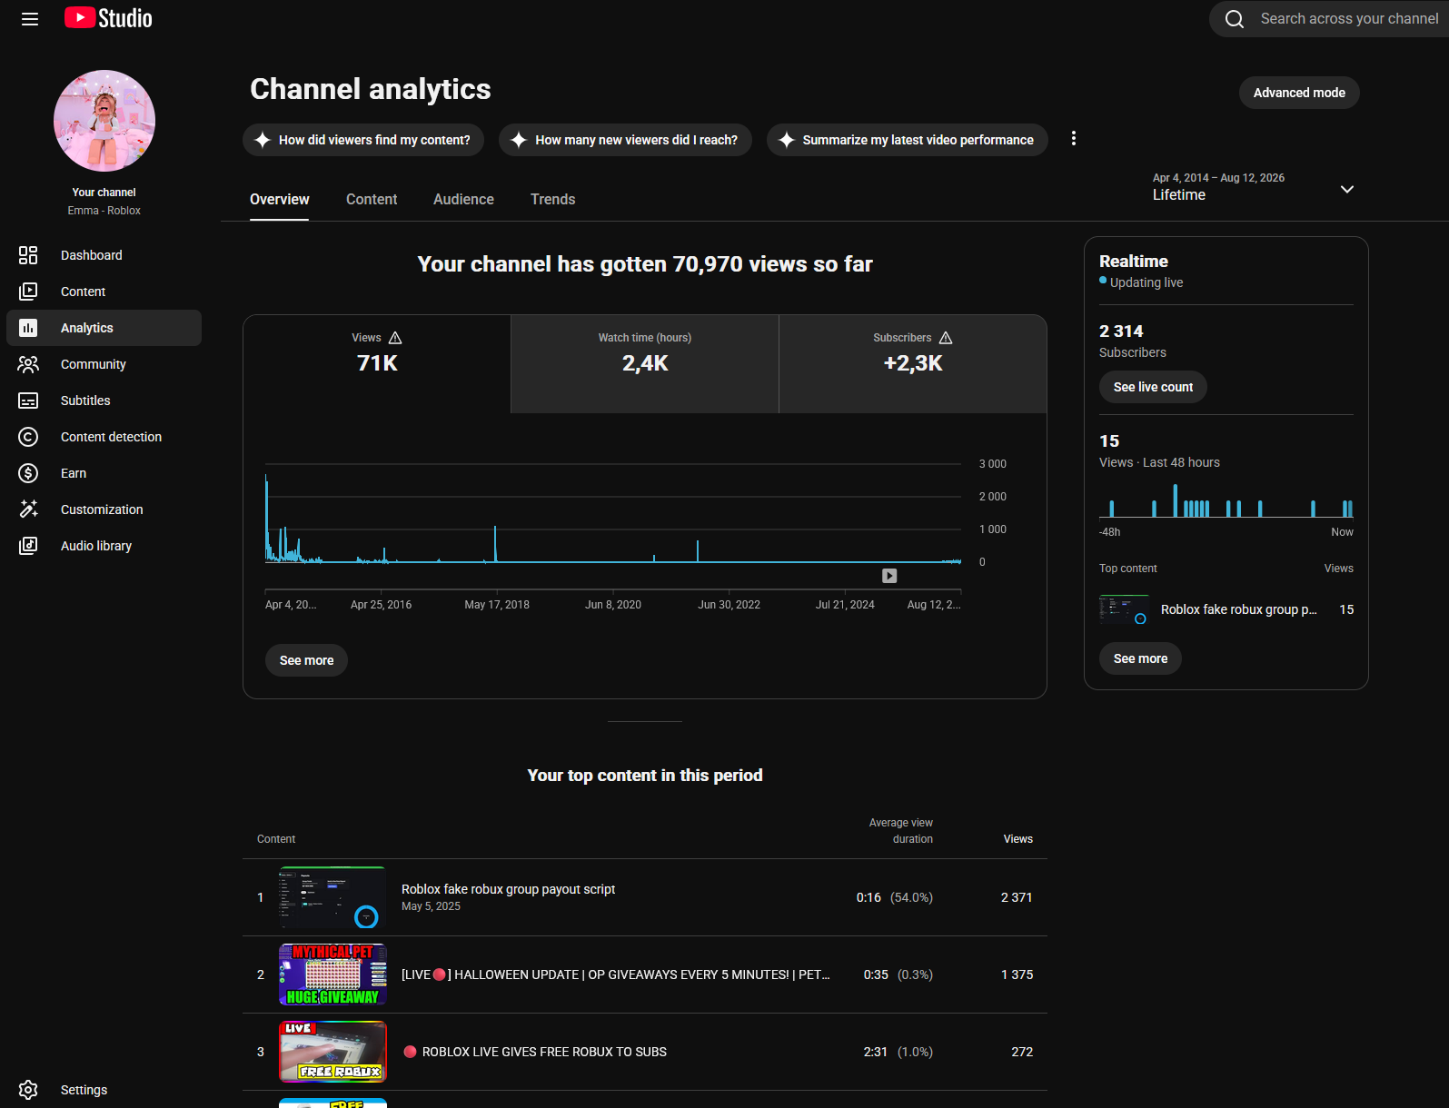Click the '2 314' subscribers count

point(1121,331)
